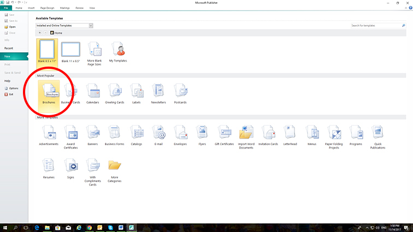Switch to the Home ribbon tab

click(x=19, y=8)
